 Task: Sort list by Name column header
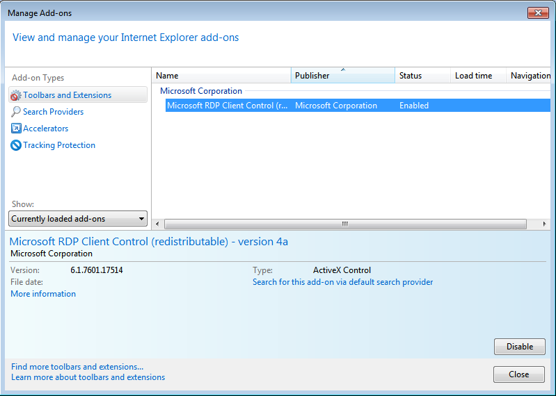pyautogui.click(x=221, y=76)
